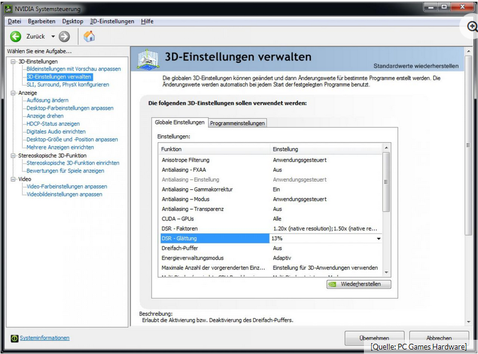This screenshot has height=354, width=478.
Task: Click the Übernehmen button
Action: (x=374, y=338)
